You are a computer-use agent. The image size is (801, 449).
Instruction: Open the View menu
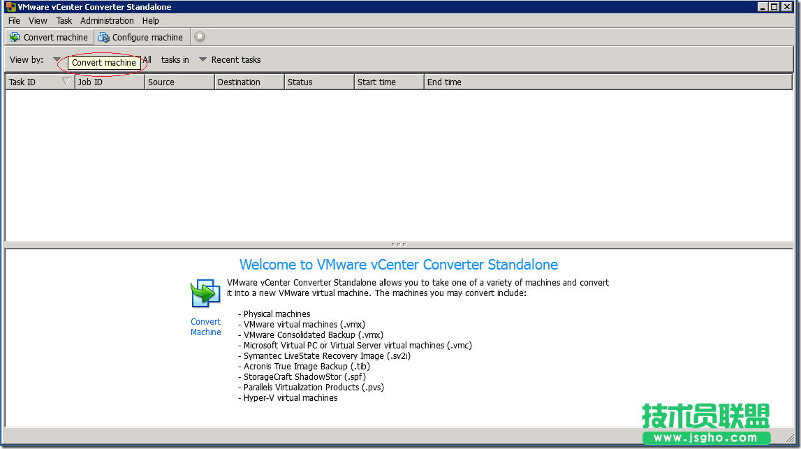(38, 20)
